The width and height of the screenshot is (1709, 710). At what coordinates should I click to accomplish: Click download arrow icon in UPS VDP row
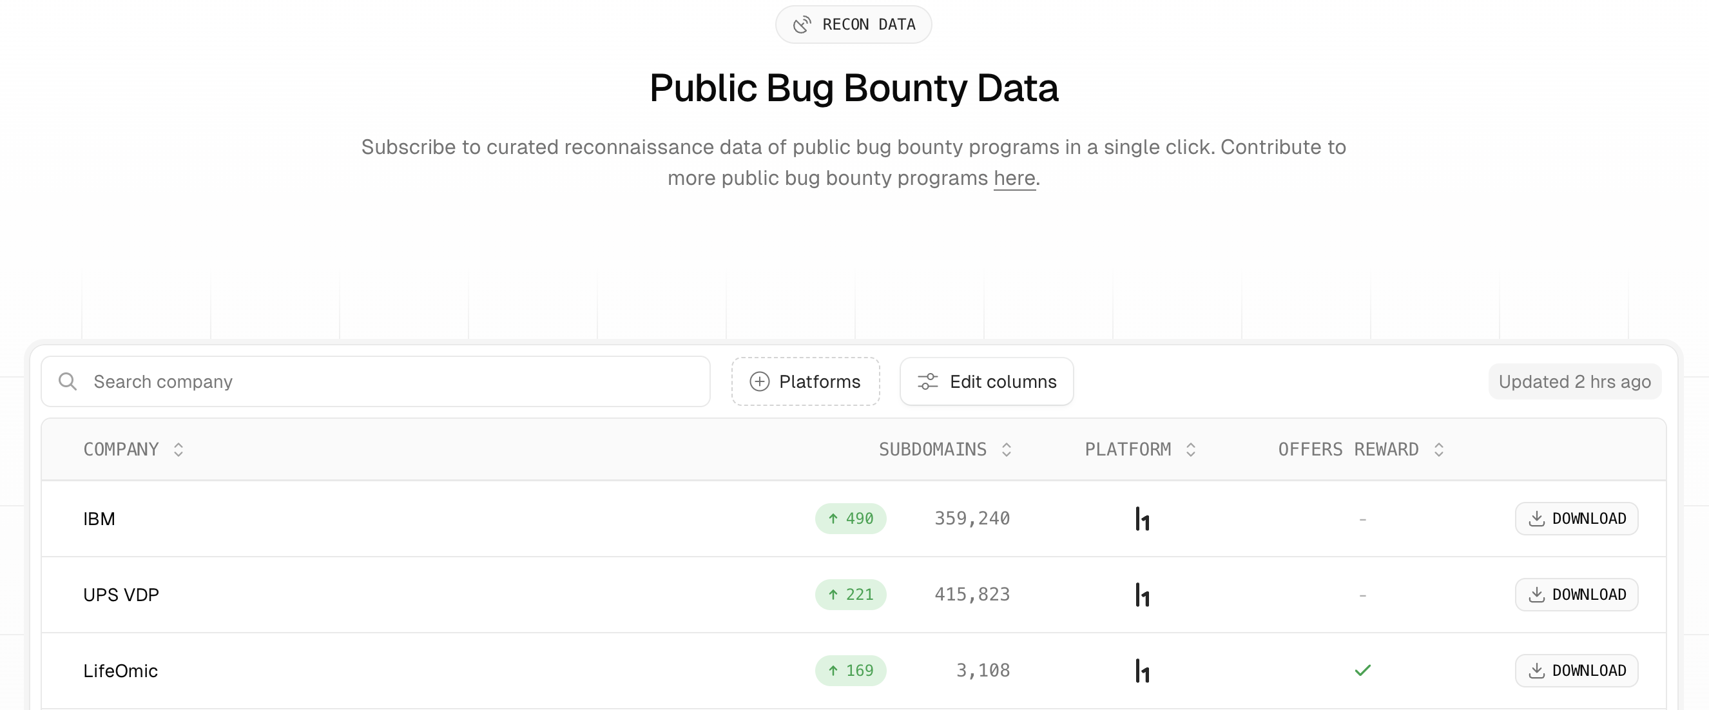1536,595
